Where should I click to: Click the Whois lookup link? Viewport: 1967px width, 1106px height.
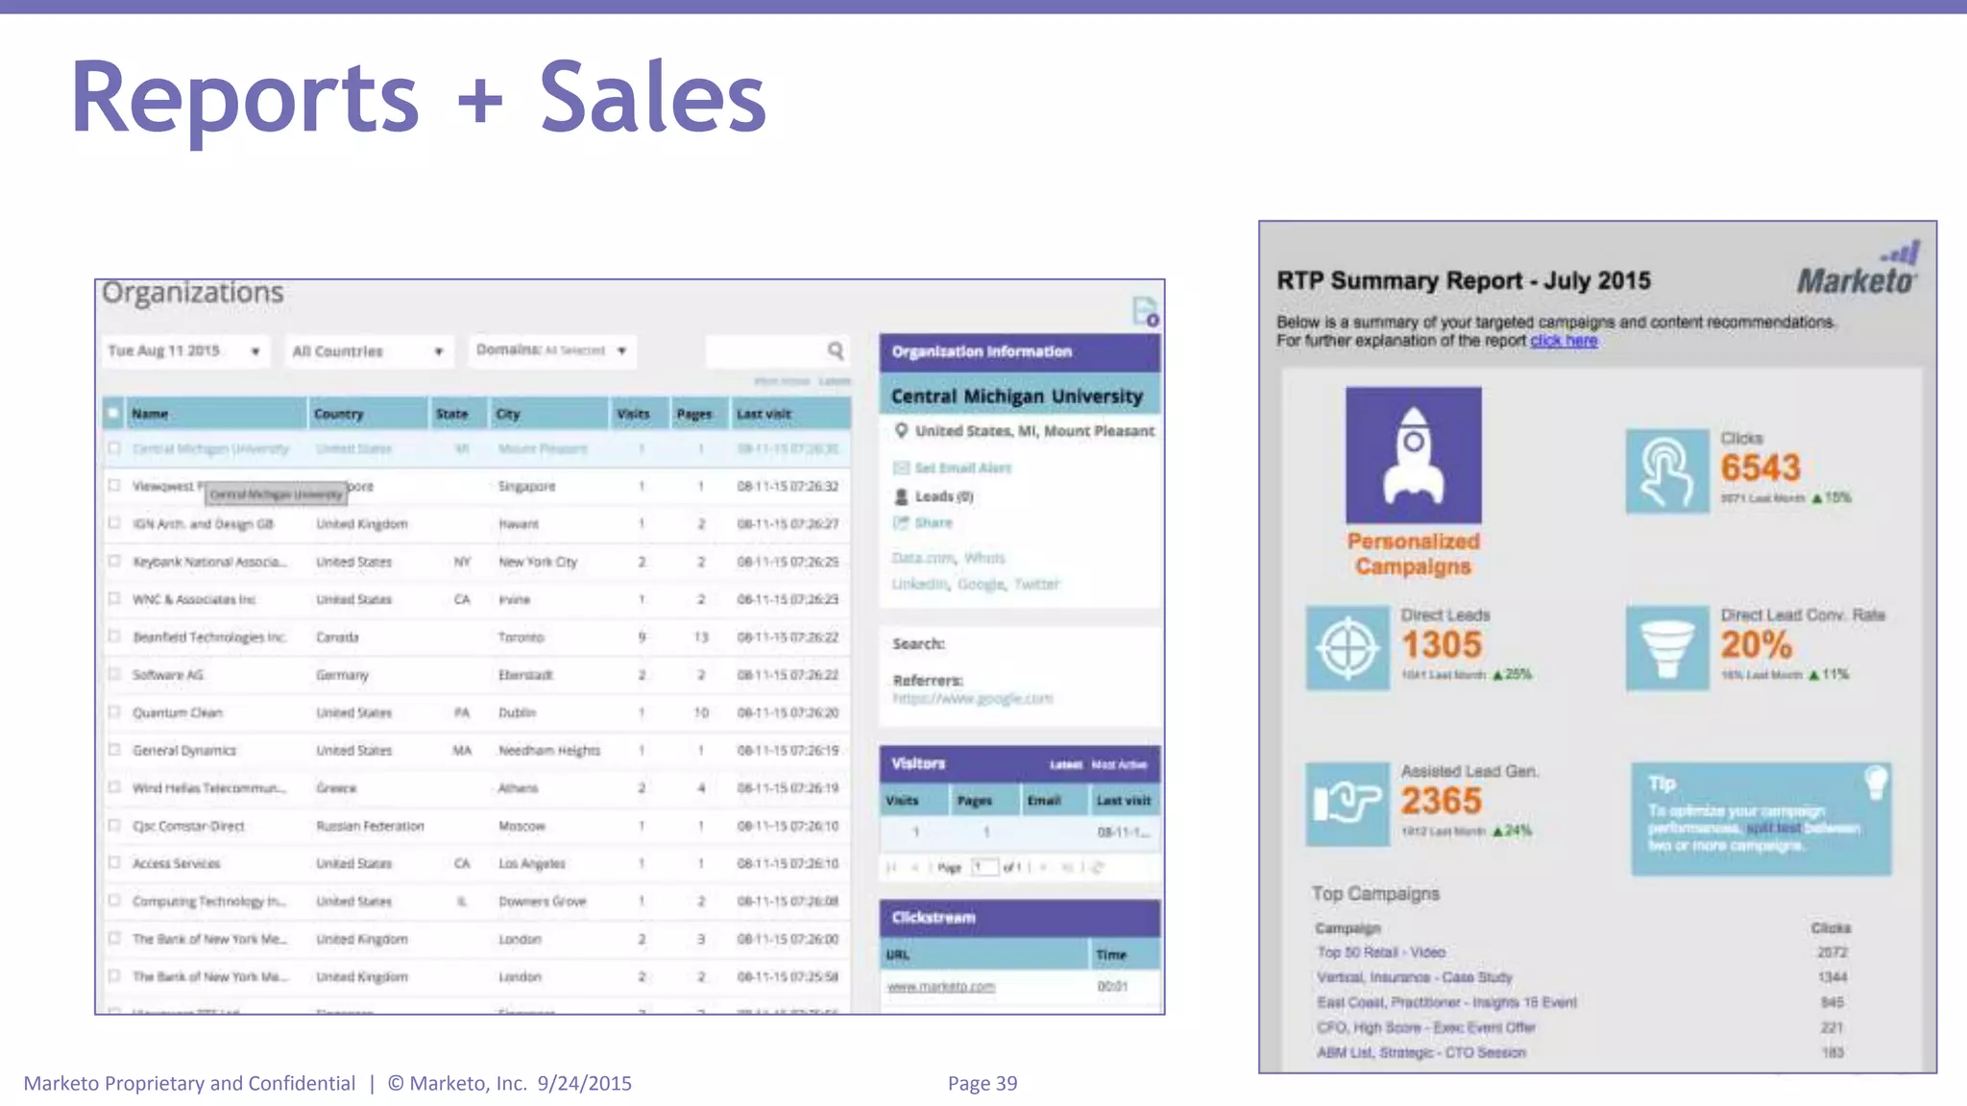click(x=984, y=558)
